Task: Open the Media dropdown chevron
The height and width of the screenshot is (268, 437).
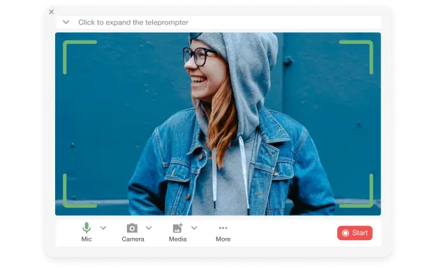Action: pyautogui.click(x=194, y=228)
